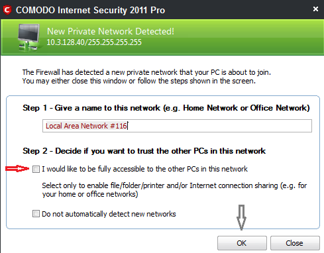Click the 'I would like to be fully accessible' label
The image size is (324, 253).
(144, 169)
